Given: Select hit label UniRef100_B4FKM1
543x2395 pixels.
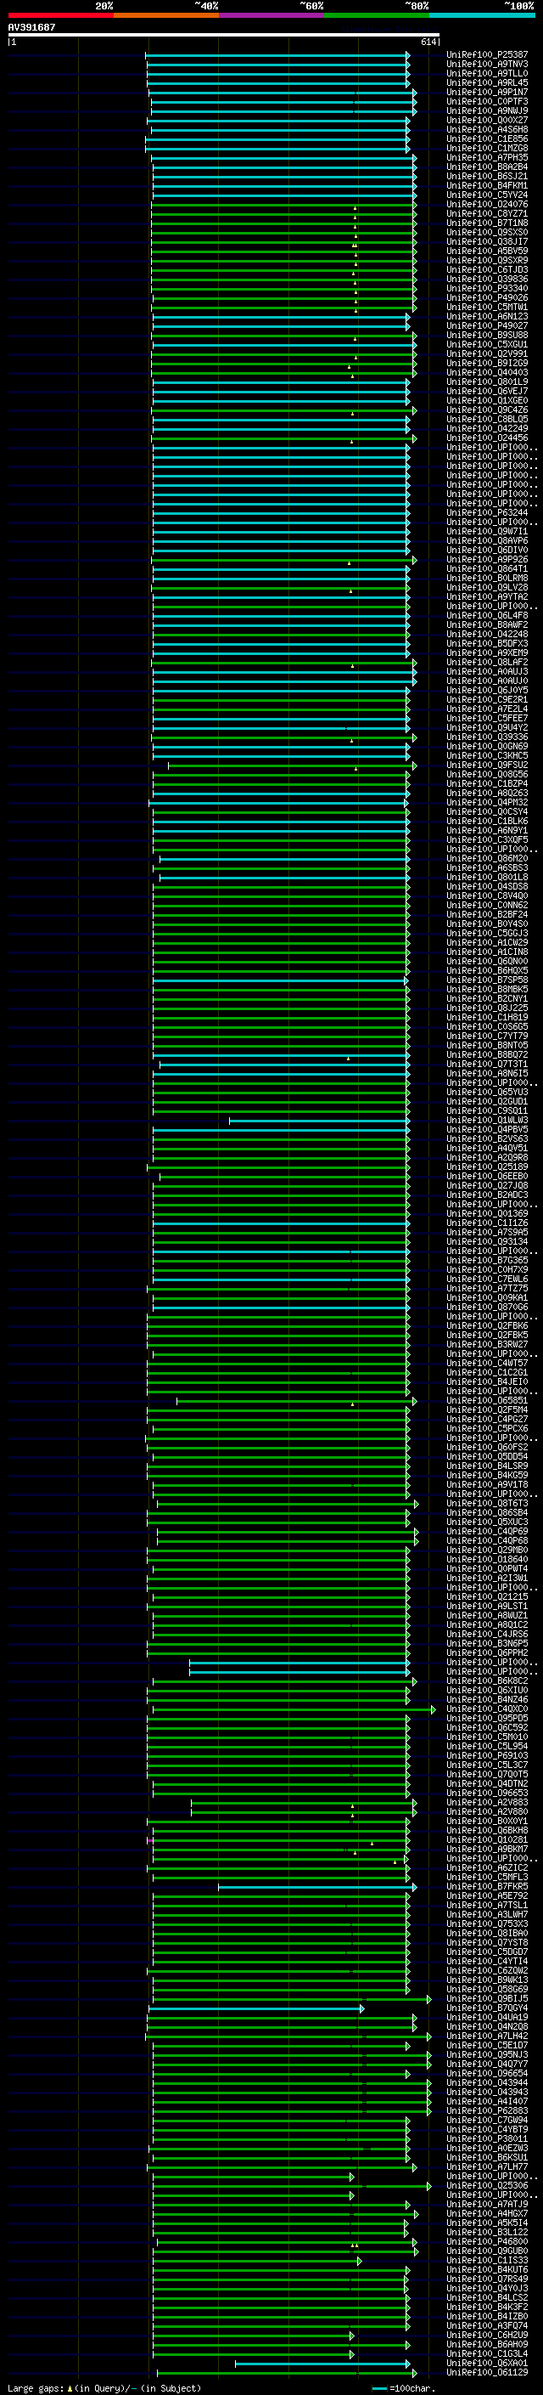Looking at the screenshot, I should tap(487, 185).
